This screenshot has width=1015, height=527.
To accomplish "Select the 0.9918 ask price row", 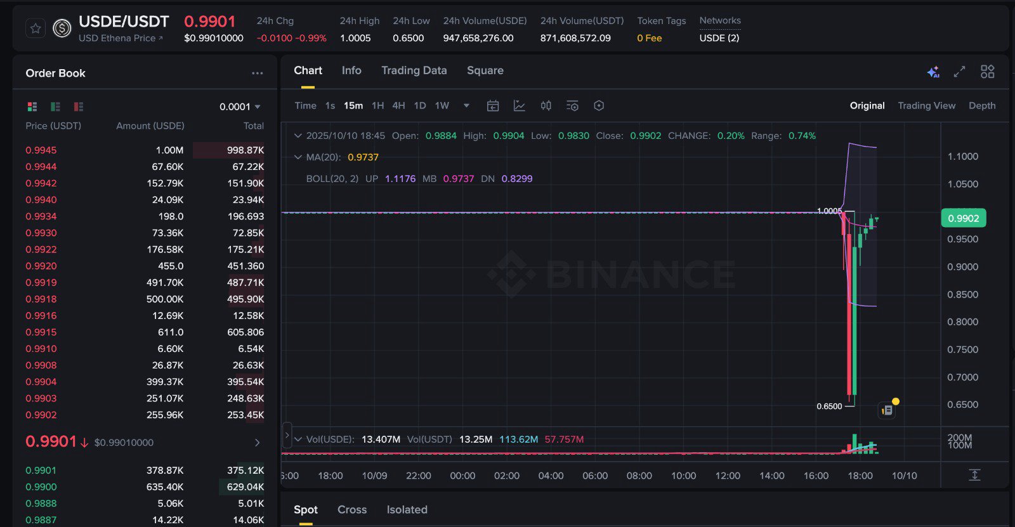I will (x=145, y=299).
